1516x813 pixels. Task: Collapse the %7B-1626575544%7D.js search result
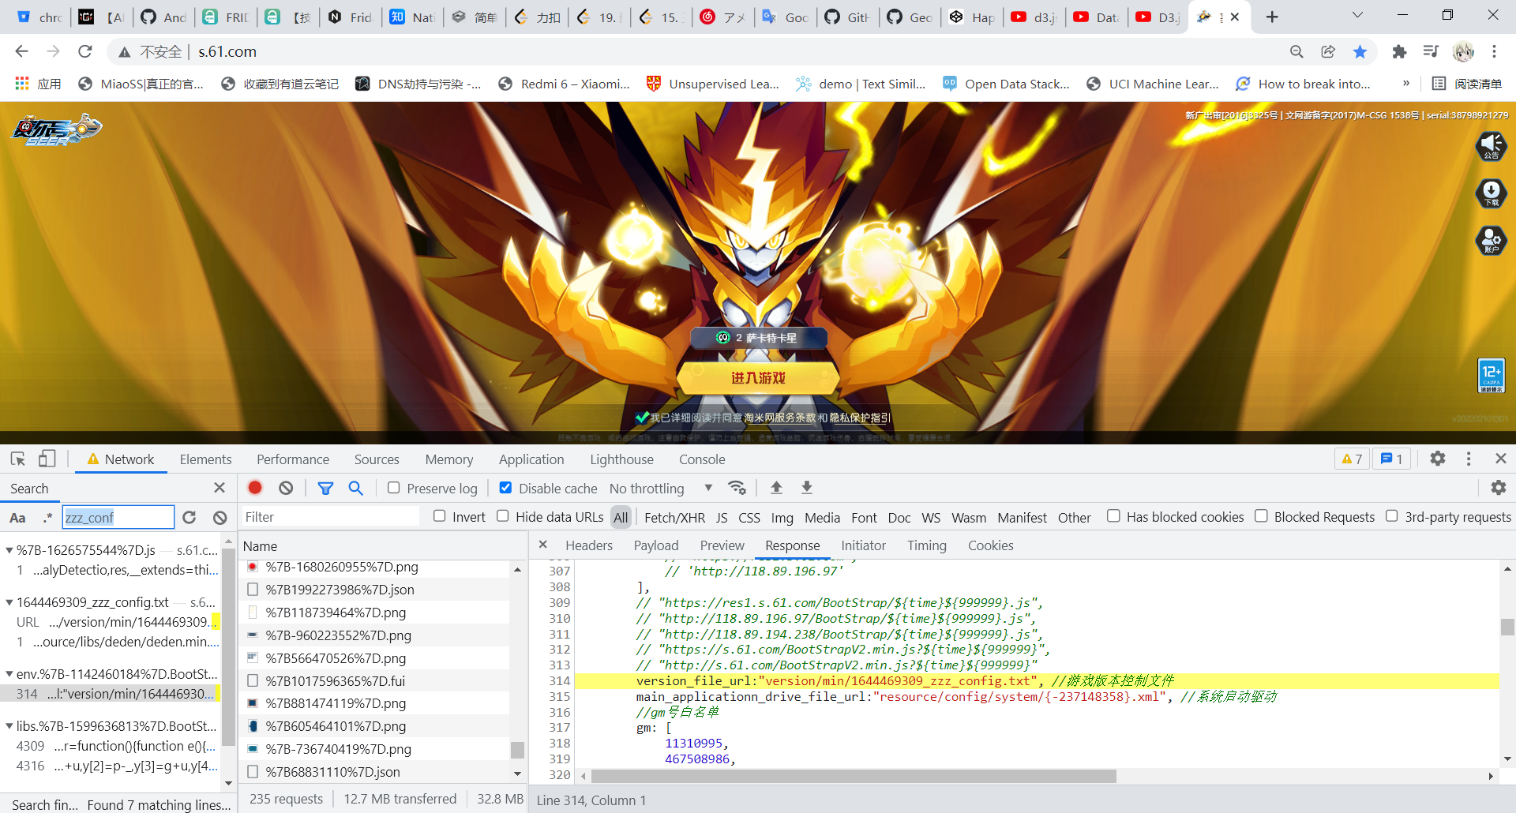click(x=9, y=550)
